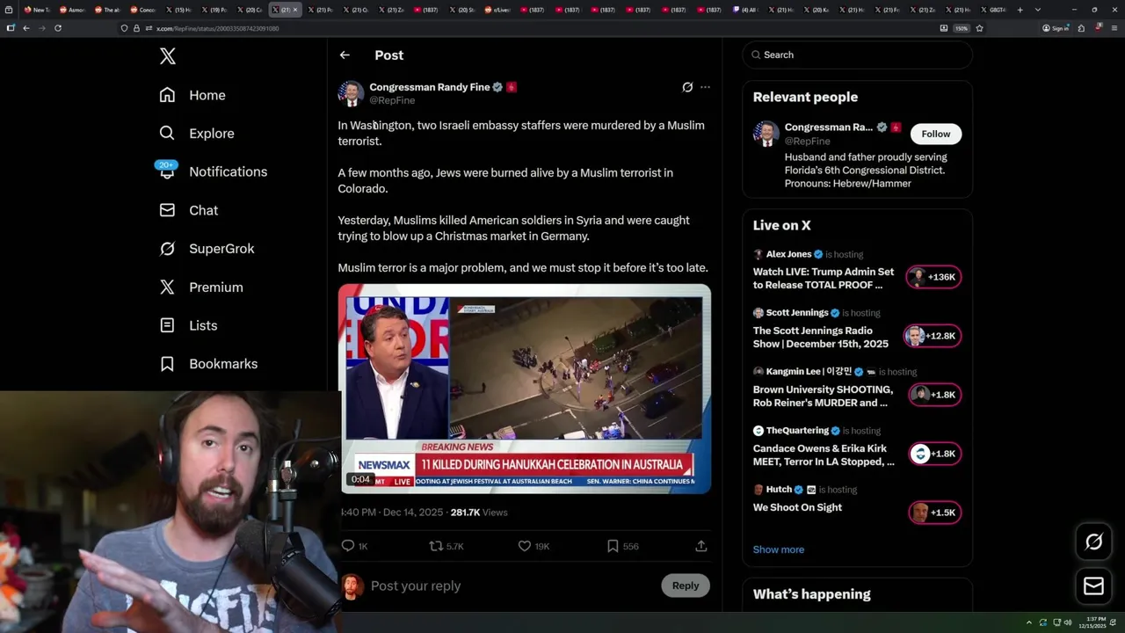This screenshot has width=1125, height=633.
Task: Click Show more under Live on X
Action: (x=779, y=549)
